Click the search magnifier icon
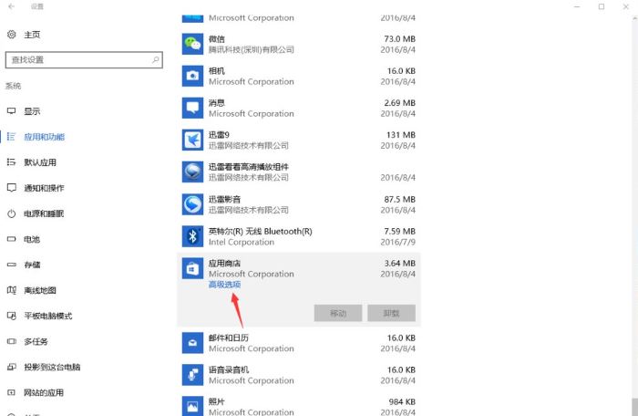 tap(156, 60)
